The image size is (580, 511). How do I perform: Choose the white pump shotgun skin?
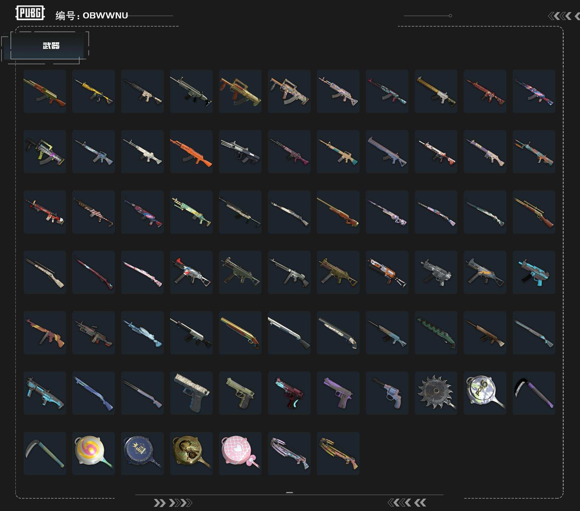tap(289, 333)
